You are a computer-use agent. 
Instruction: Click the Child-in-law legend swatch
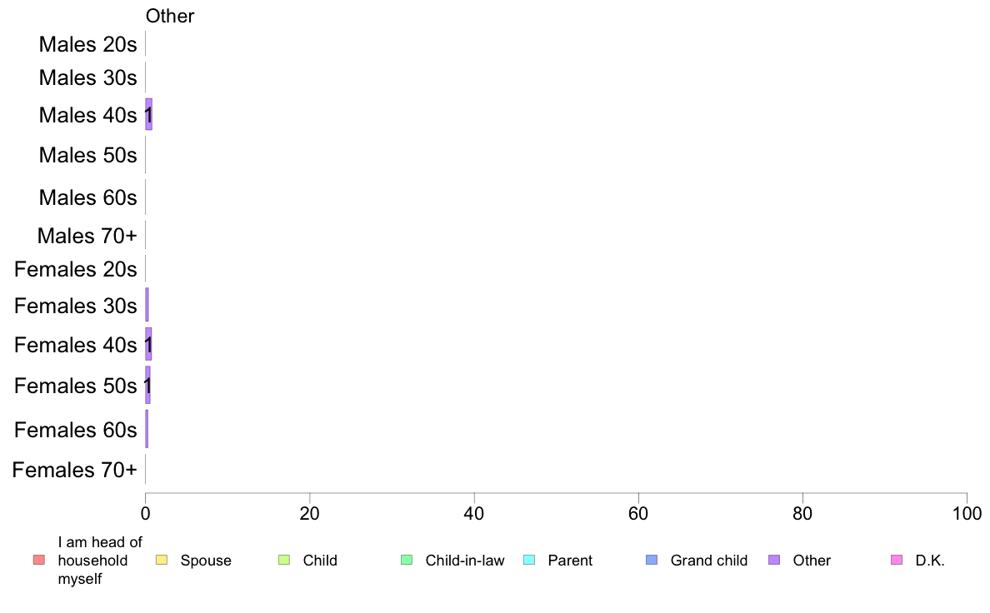(x=407, y=560)
